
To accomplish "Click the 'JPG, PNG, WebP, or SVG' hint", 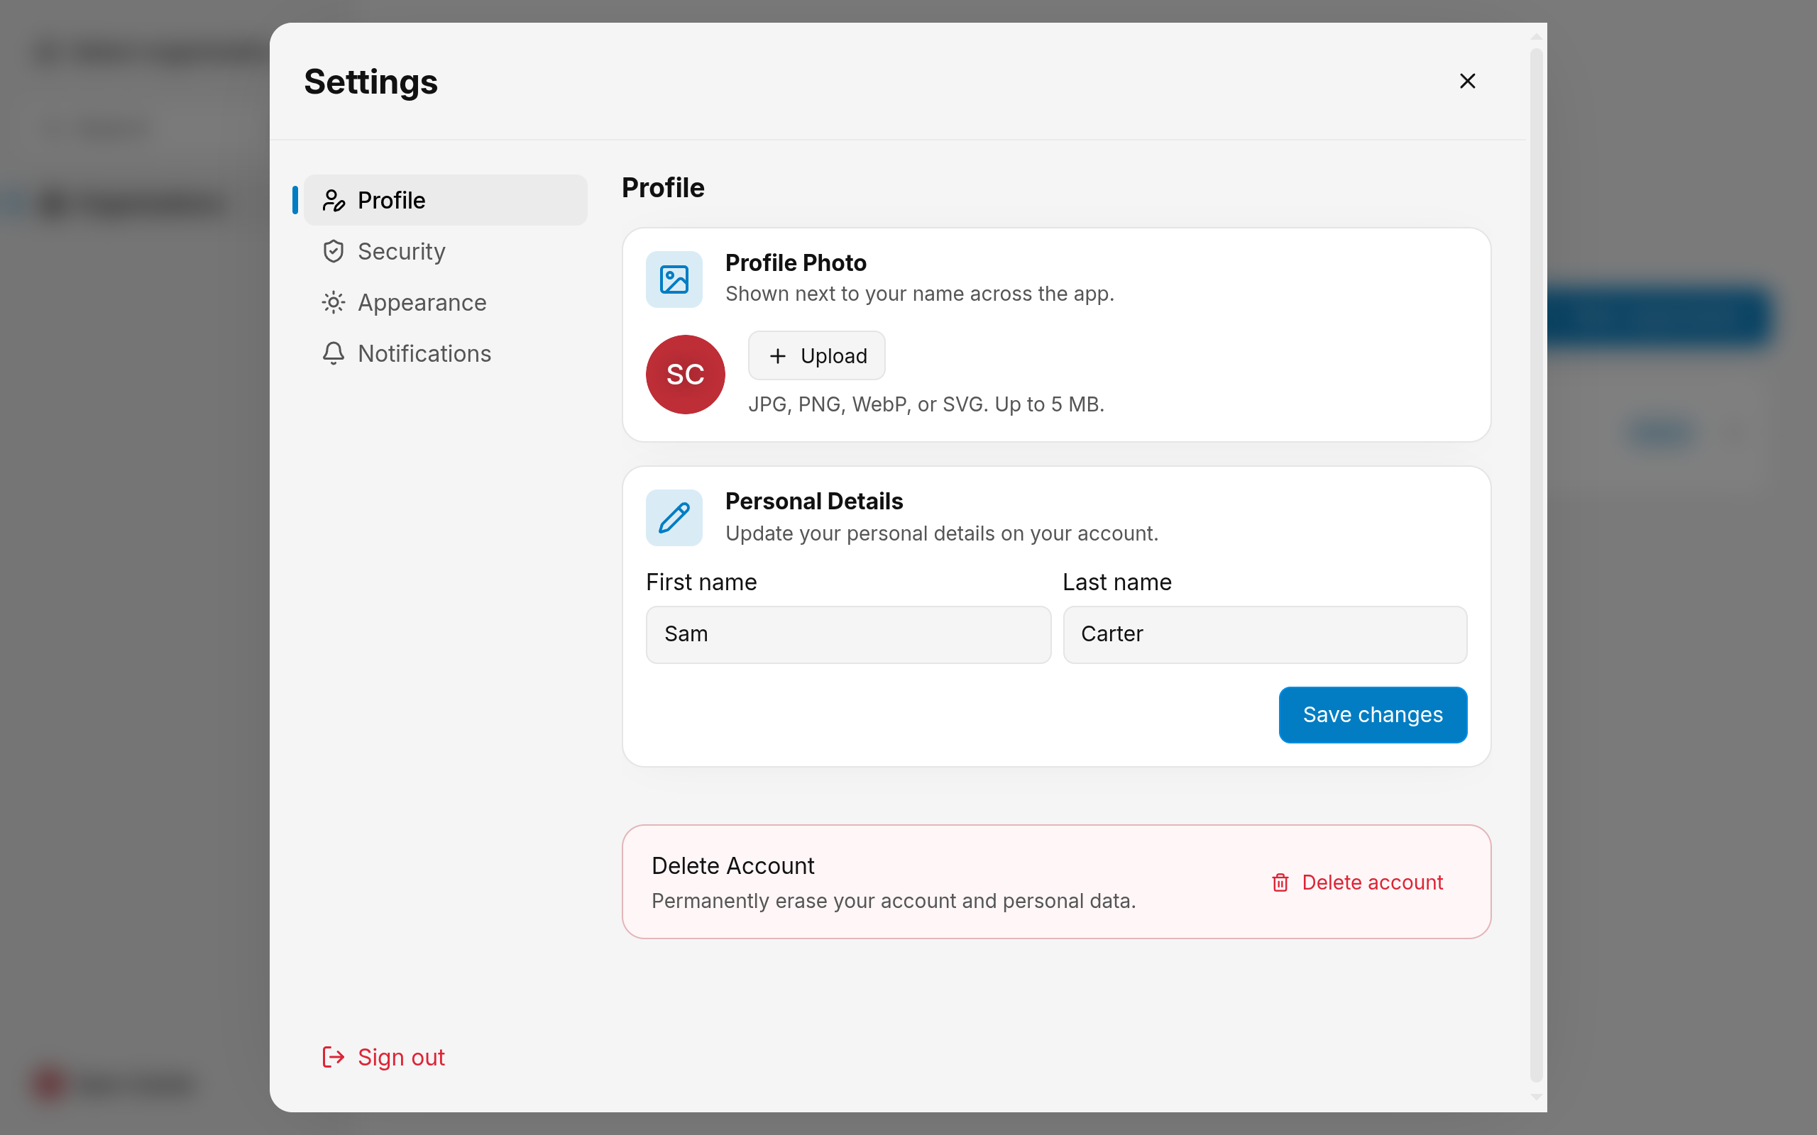I will point(926,404).
